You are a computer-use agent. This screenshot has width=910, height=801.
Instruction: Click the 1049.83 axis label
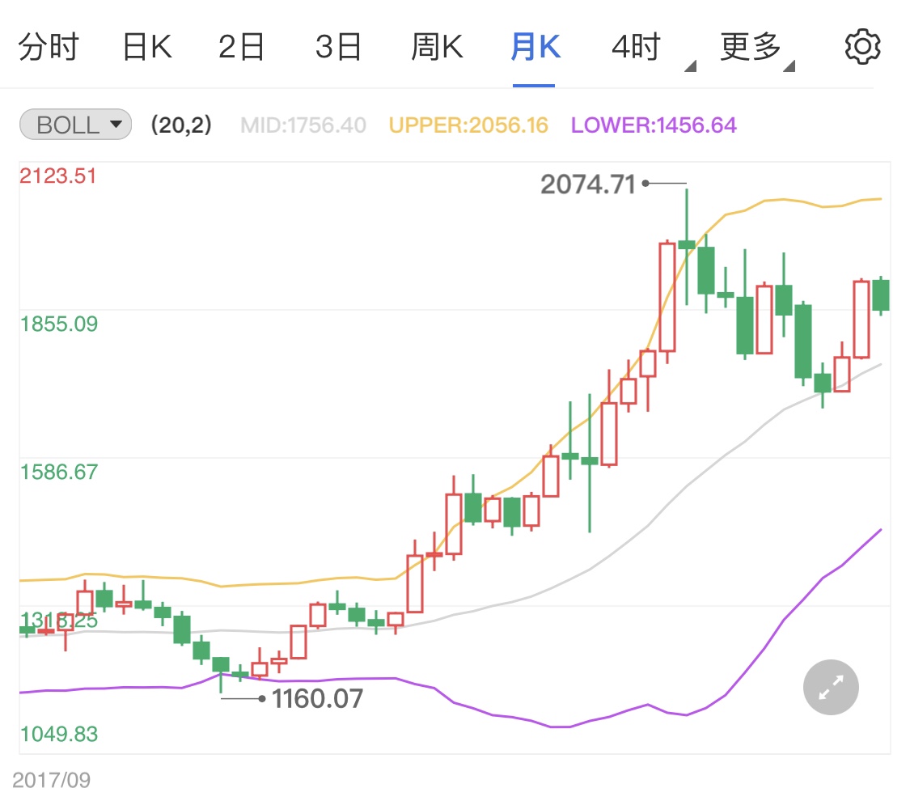click(x=58, y=735)
